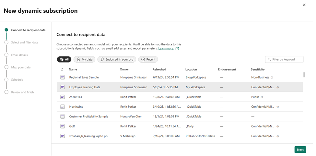Click the BlogWorkspace location cell
Viewport: 316px width, 156px height.
(196, 78)
